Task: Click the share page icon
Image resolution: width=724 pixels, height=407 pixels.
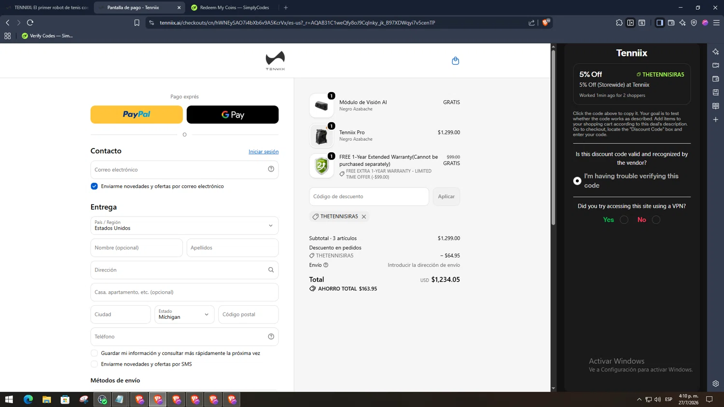Action: point(531,23)
